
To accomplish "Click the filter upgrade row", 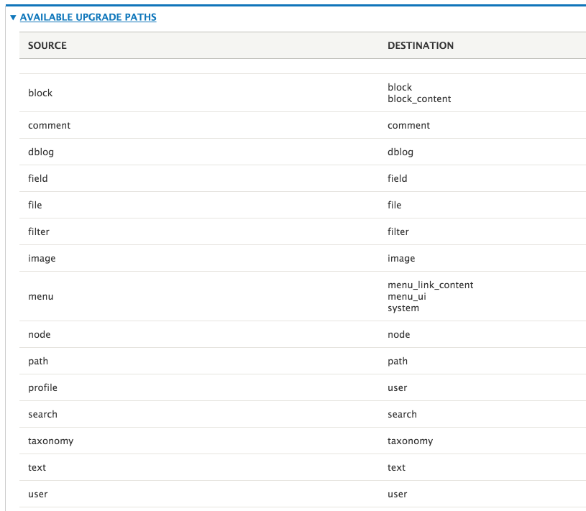I will pyautogui.click(x=39, y=231).
